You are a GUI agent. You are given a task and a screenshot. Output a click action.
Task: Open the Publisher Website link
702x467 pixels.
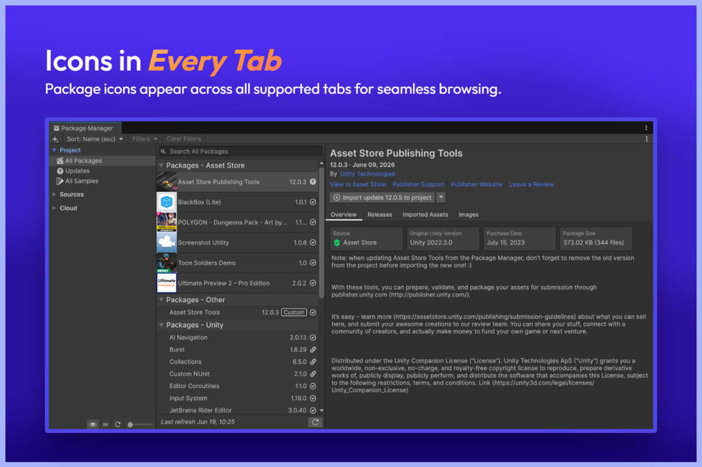477,184
